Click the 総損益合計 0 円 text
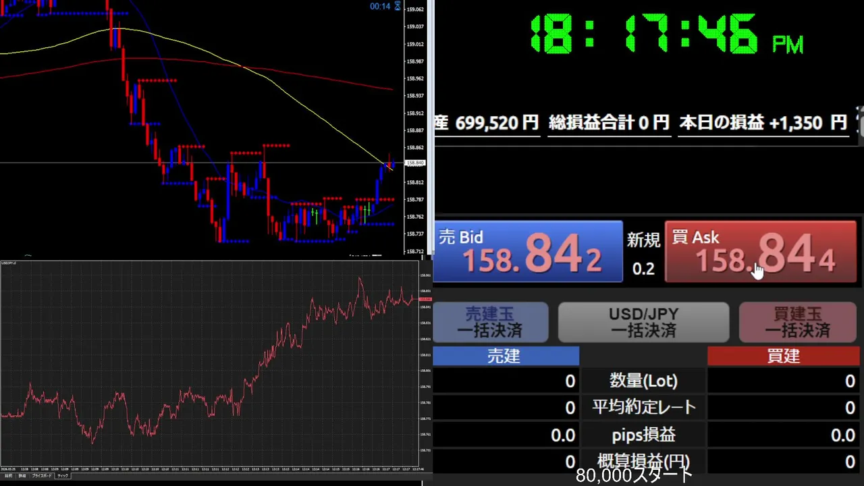The image size is (864, 486). point(609,123)
